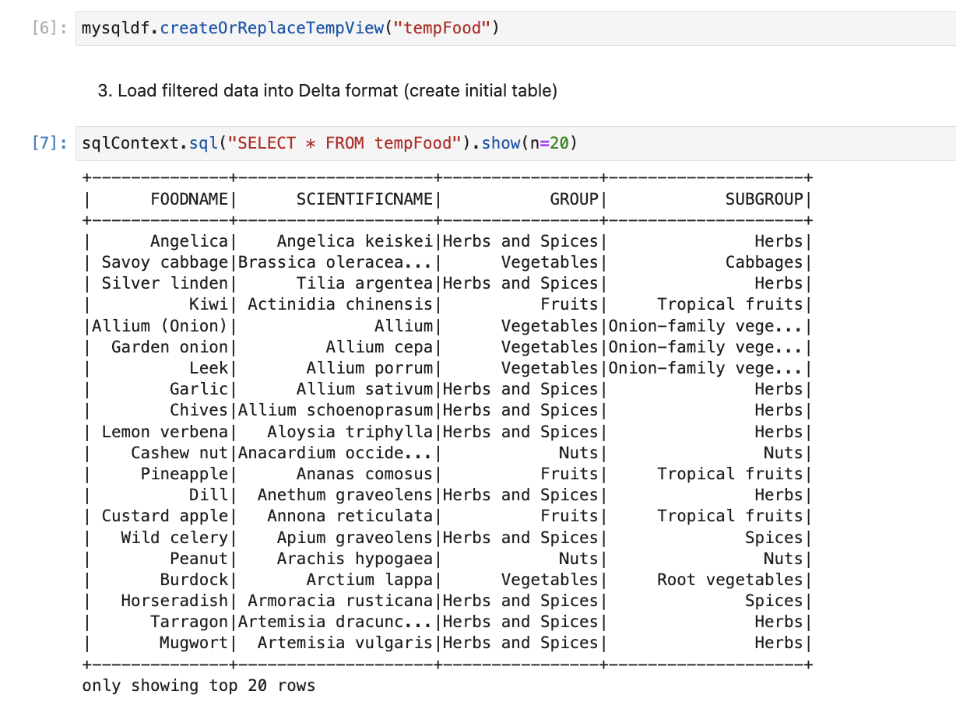Click the FOODNAME column header in output

(x=189, y=199)
